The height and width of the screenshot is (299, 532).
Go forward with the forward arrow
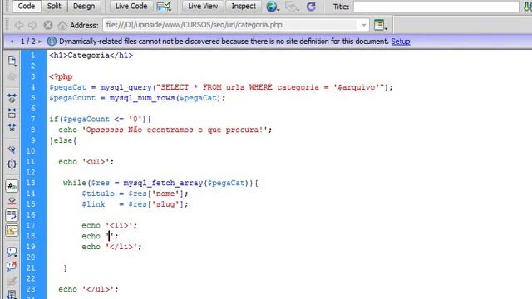(32, 25)
